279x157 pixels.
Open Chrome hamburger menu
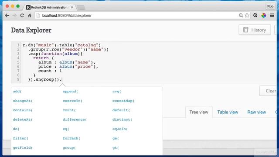(272, 16)
